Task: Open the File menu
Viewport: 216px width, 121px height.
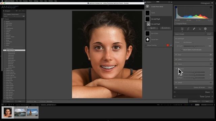Action: click(x=17, y=1)
